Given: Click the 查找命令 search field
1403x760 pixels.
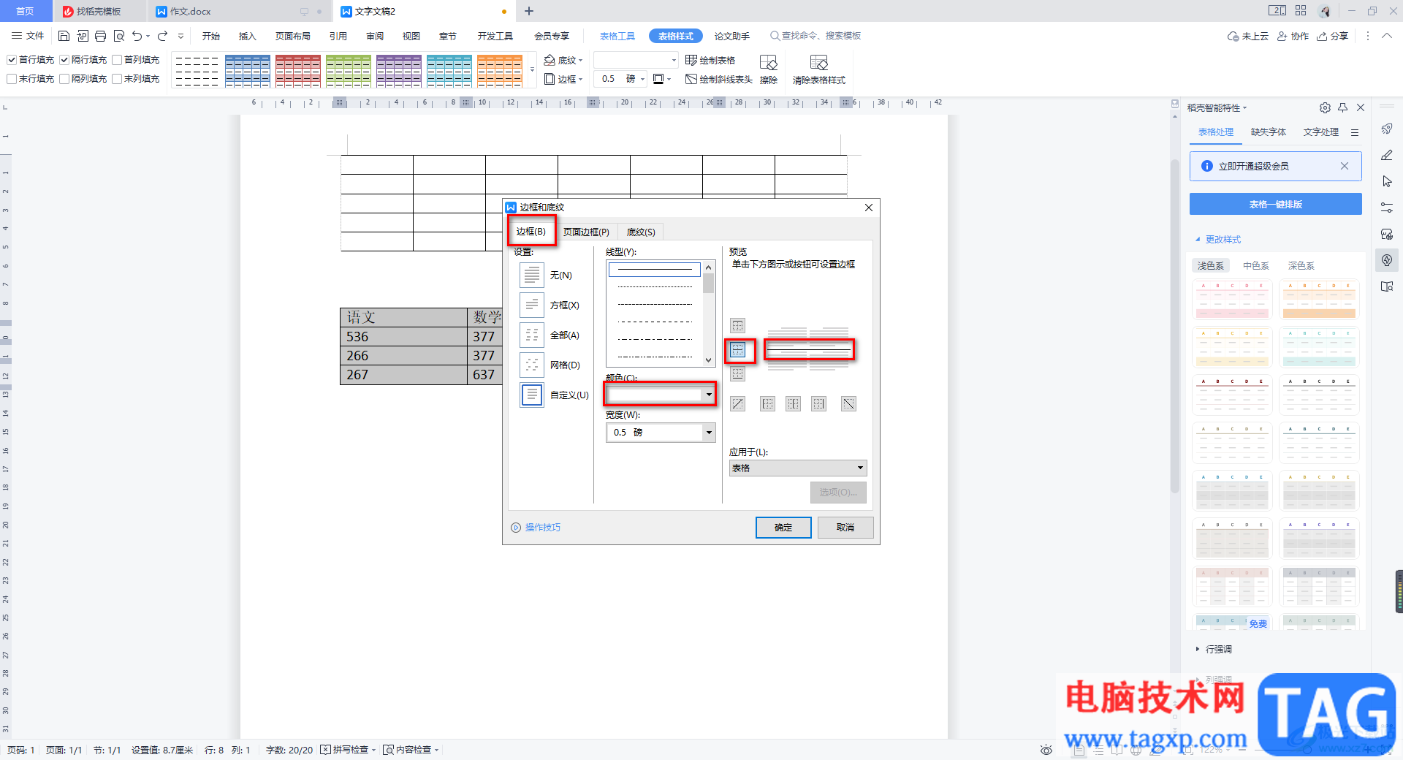Looking at the screenshot, I should point(815,36).
